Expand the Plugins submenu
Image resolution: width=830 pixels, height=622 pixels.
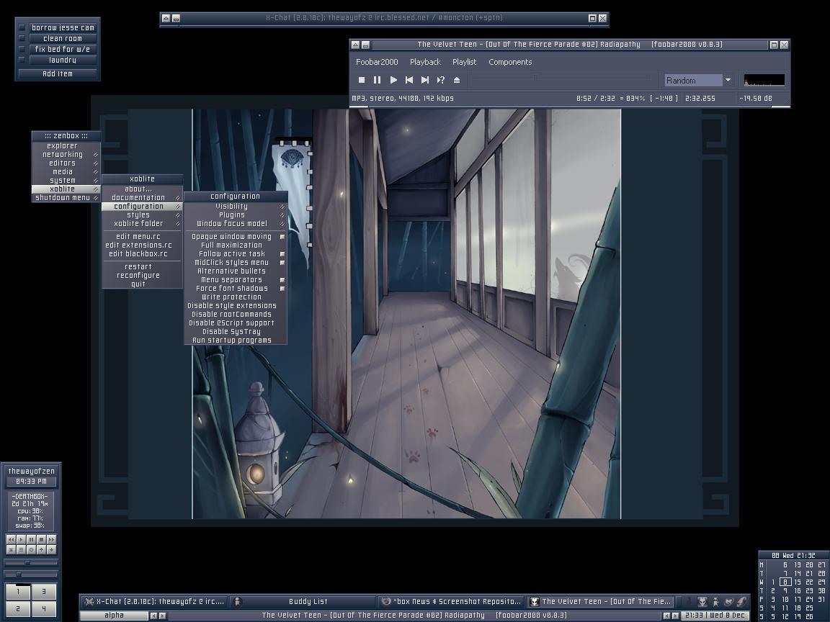[235, 215]
